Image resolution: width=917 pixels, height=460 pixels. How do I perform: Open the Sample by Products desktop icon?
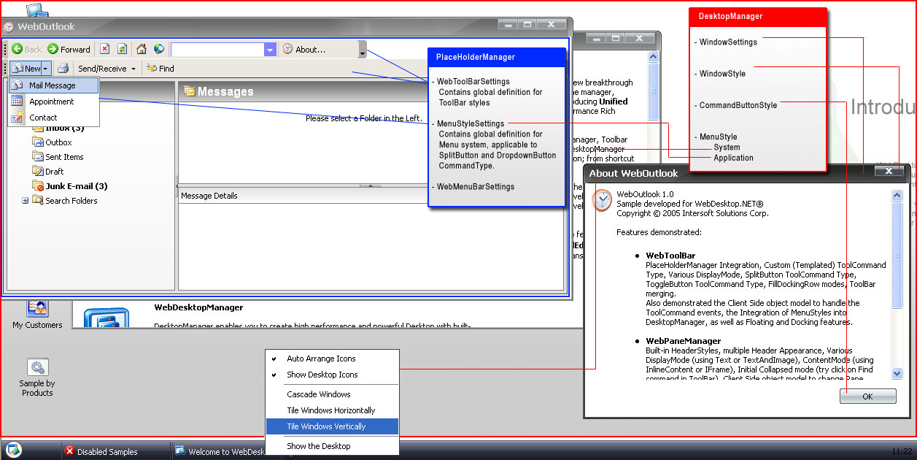coord(37,377)
